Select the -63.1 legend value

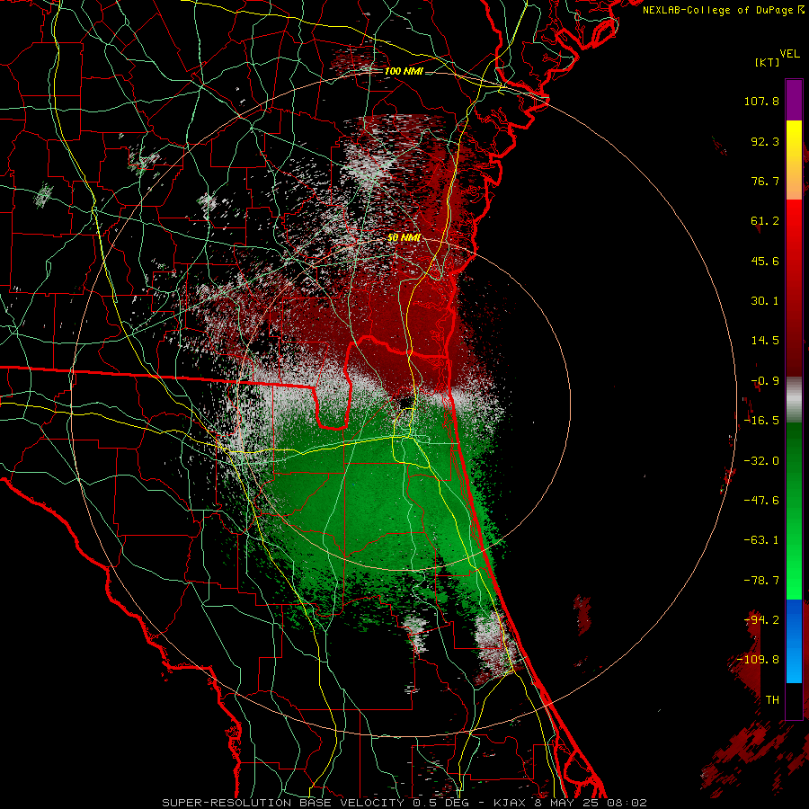coord(761,540)
